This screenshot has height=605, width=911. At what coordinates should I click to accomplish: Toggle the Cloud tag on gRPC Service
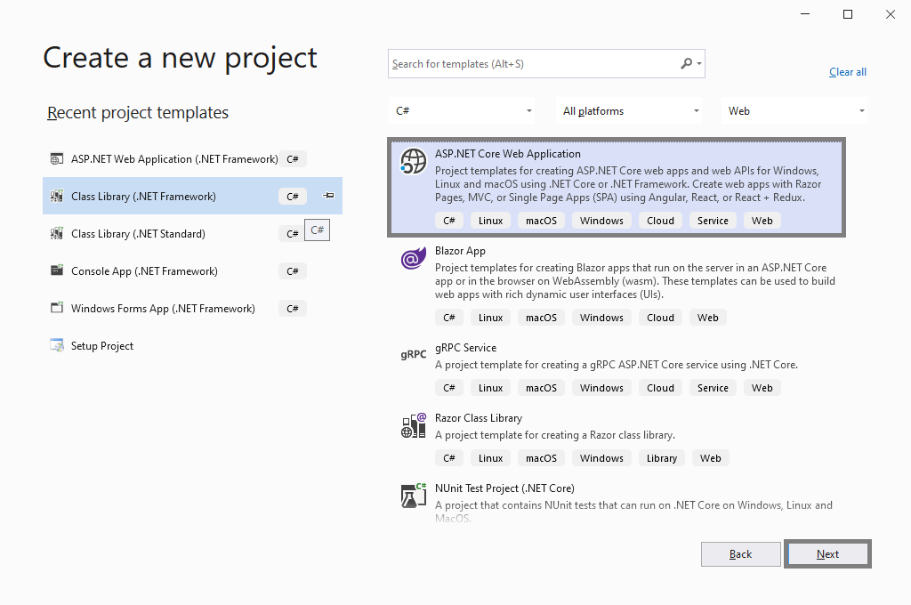(660, 387)
